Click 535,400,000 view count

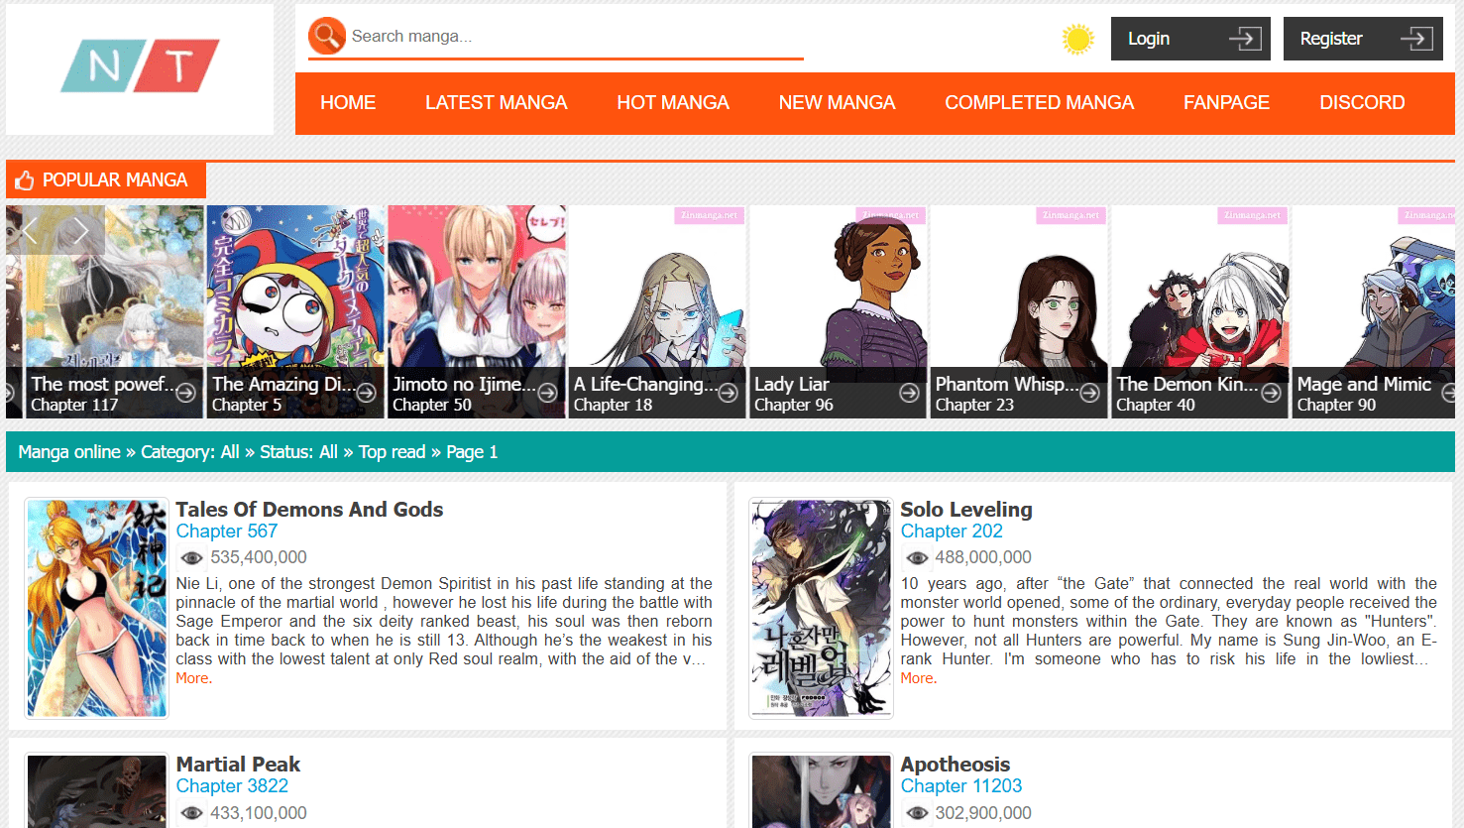coord(259,558)
